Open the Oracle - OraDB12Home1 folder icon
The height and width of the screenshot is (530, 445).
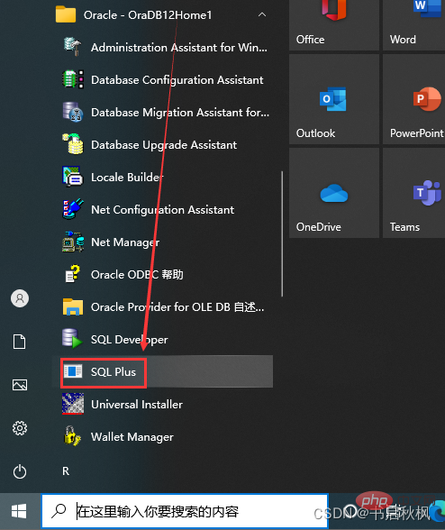pyautogui.click(x=66, y=14)
